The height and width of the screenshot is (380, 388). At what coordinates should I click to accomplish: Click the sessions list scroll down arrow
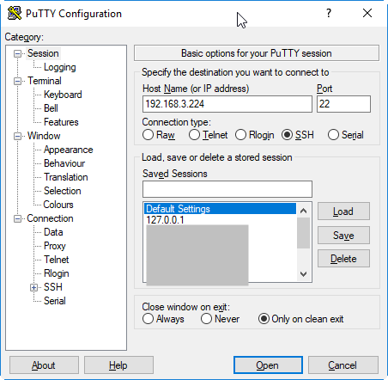(303, 273)
